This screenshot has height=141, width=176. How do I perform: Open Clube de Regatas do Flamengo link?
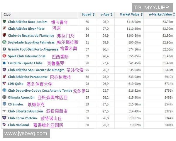(31, 36)
